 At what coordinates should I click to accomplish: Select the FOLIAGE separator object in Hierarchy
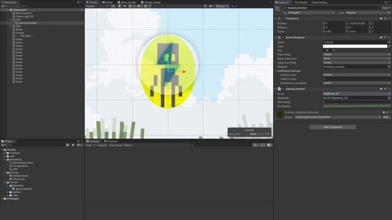click(x=25, y=36)
